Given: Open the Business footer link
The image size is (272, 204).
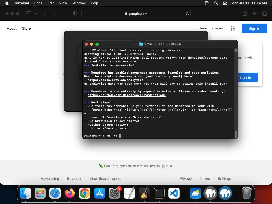Looking at the screenshot, I should (x=75, y=178).
